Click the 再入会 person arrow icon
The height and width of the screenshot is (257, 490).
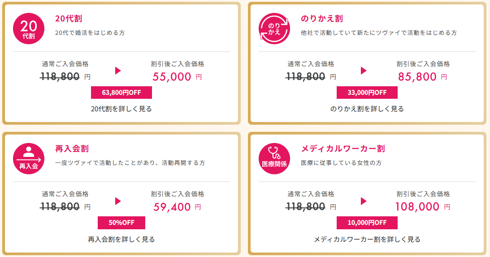pos(28,159)
